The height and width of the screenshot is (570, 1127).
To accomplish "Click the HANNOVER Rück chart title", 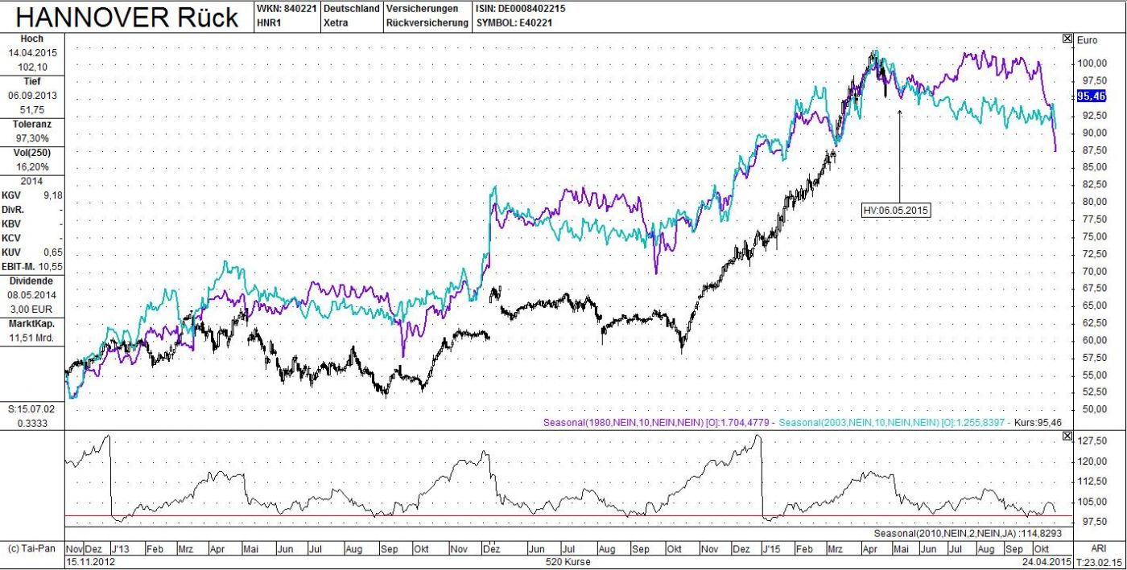I will coord(127,17).
